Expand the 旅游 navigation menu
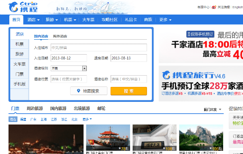 point(51,20)
